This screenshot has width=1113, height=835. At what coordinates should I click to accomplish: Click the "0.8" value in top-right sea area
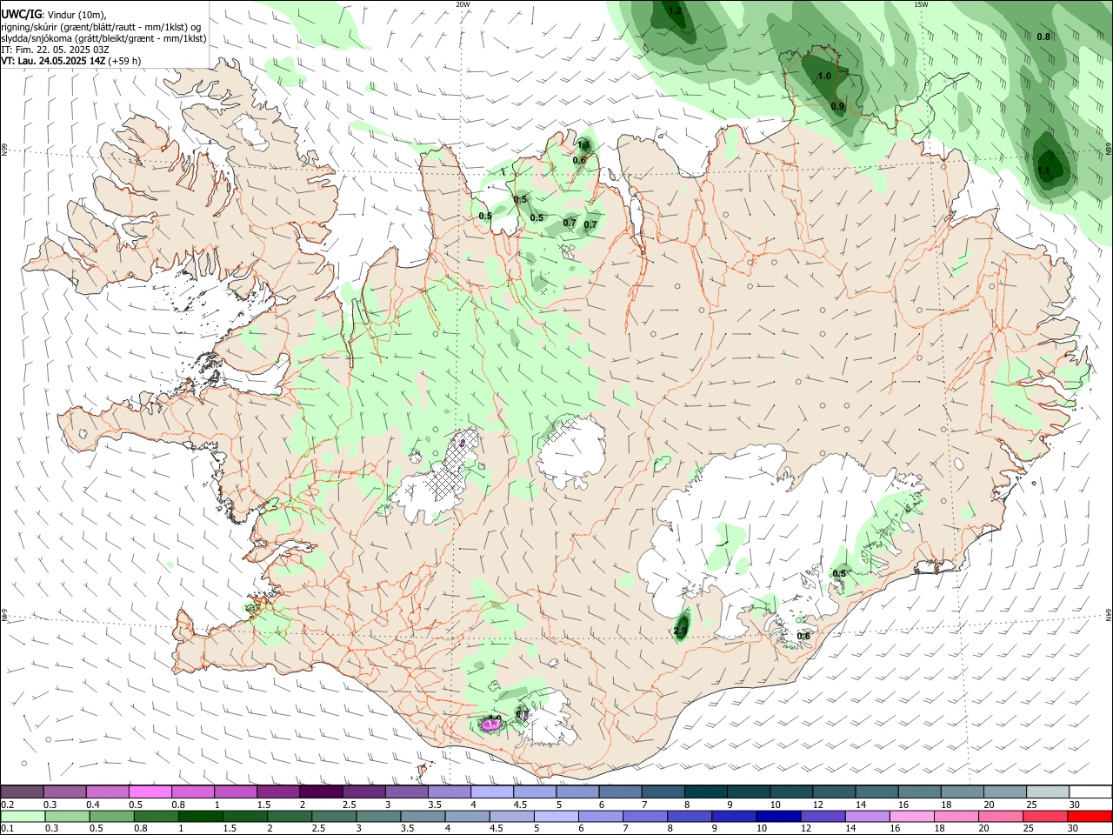[x=1043, y=37]
